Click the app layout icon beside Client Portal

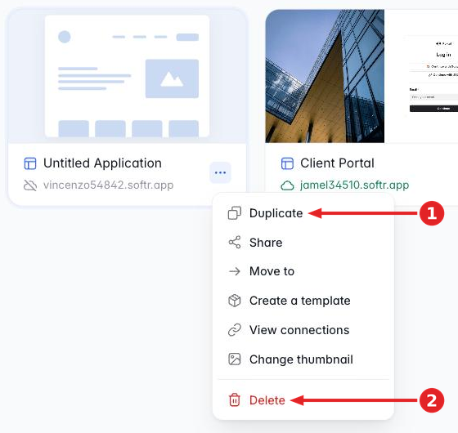pos(287,163)
